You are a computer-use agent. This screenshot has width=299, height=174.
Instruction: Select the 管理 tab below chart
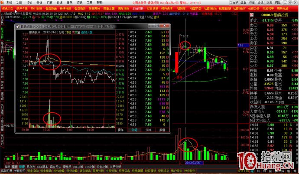[22, 167]
